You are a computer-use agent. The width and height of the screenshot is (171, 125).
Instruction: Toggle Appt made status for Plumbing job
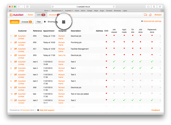coord(124,42)
